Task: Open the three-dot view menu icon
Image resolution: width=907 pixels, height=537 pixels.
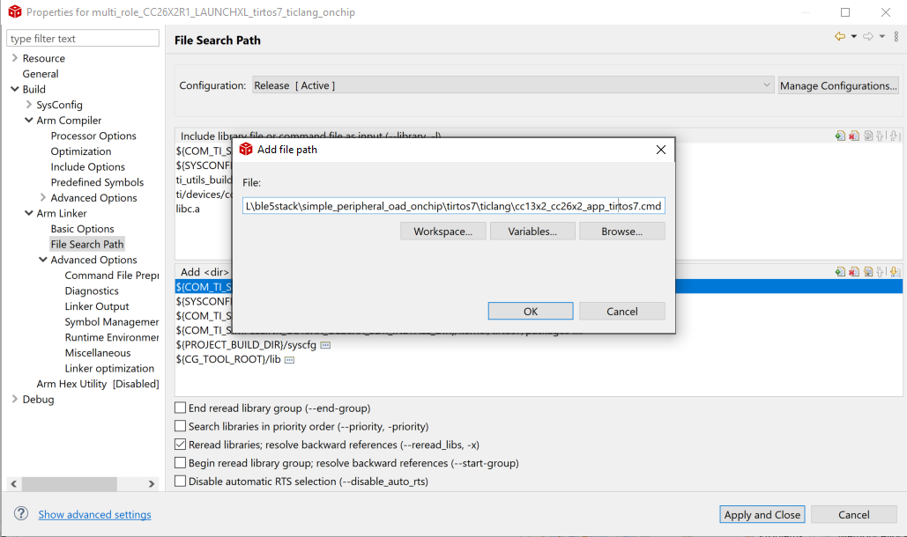Action: point(895,37)
